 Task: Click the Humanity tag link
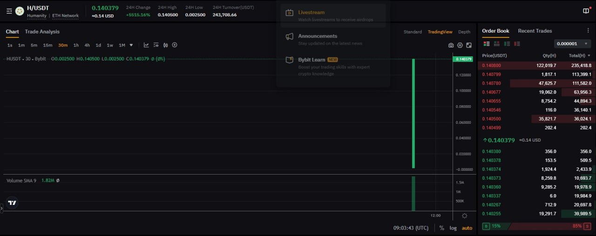[37, 16]
